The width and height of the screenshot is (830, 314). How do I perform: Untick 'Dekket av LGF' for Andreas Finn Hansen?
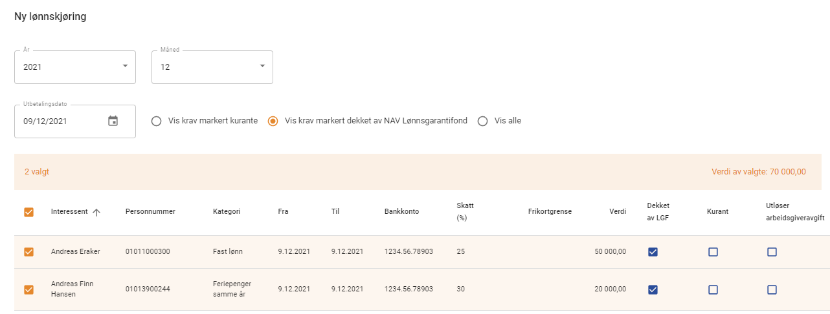(653, 289)
